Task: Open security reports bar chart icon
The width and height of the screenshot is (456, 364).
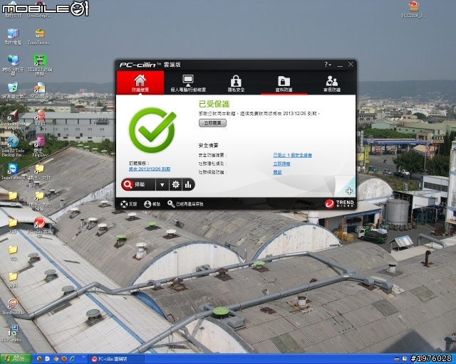Action: pyautogui.click(x=188, y=185)
